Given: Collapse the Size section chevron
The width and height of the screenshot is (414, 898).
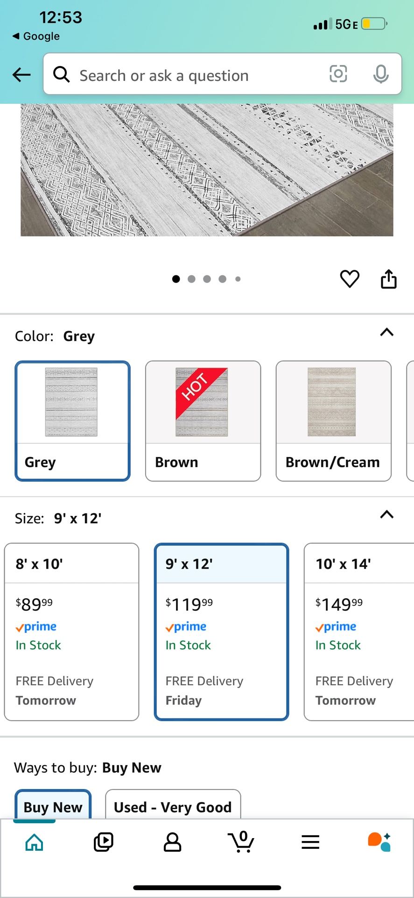Looking at the screenshot, I should click(x=387, y=515).
